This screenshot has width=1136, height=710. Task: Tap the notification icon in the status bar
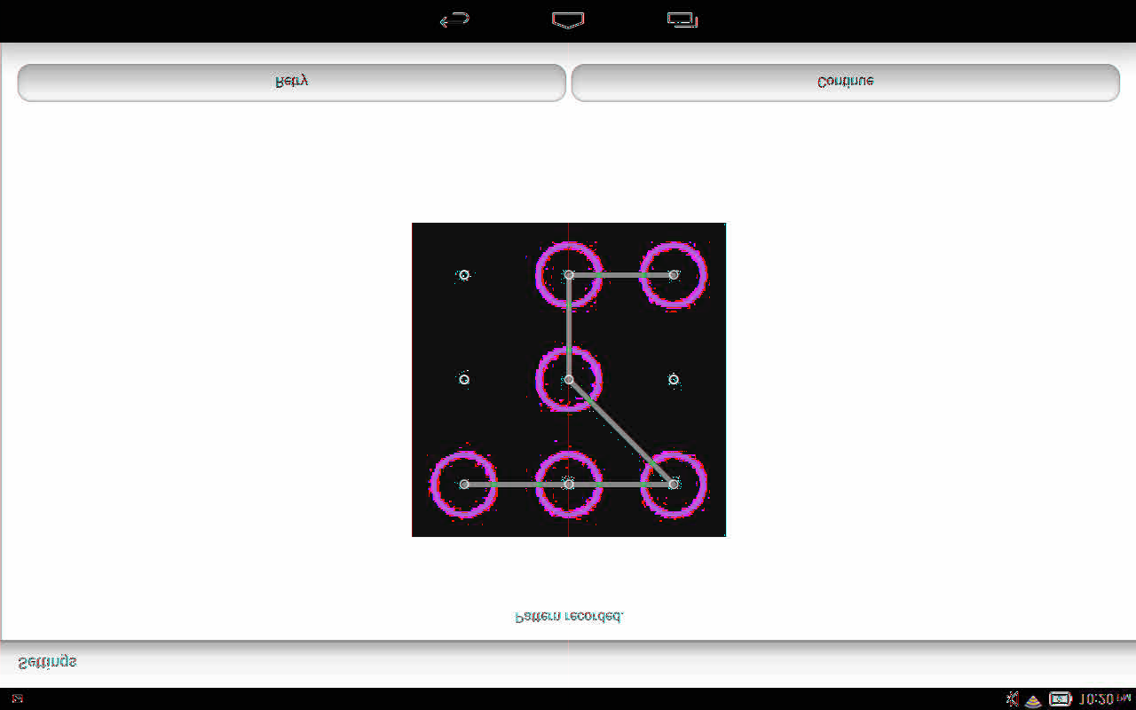click(18, 699)
